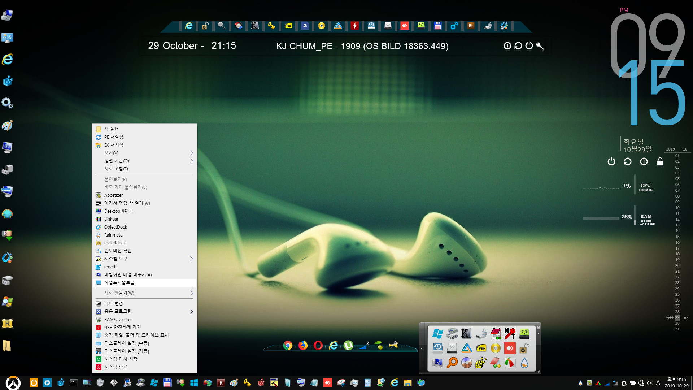The width and height of the screenshot is (693, 390).
Task: Launch the yellow registry cubes icon in launcher panel
Action: pos(481,363)
